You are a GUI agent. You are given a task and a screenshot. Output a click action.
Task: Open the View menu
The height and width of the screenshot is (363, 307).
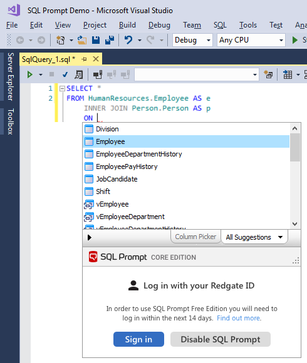[x=63, y=25]
